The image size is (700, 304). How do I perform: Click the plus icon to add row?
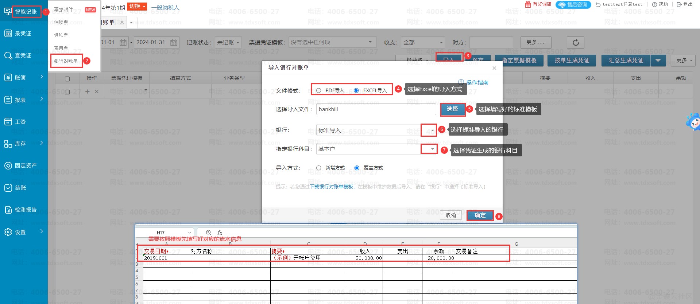[87, 91]
